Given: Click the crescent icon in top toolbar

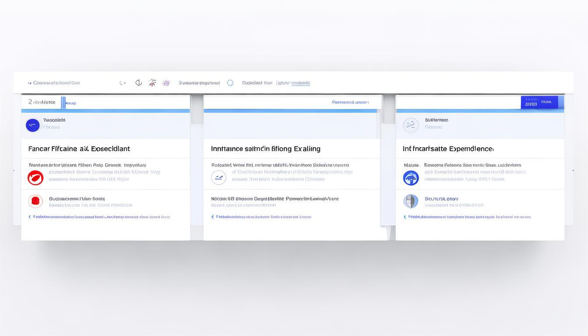Looking at the screenshot, I should [123, 83].
